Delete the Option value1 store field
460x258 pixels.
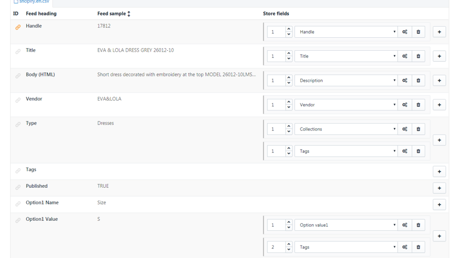pos(418,225)
